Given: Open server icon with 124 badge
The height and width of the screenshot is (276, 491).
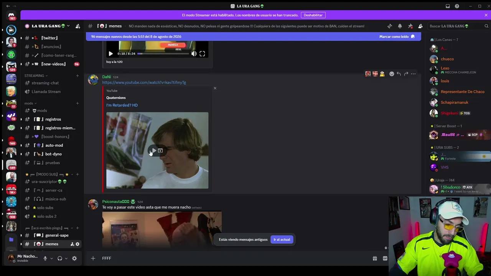Looking at the screenshot, I should tap(11, 66).
